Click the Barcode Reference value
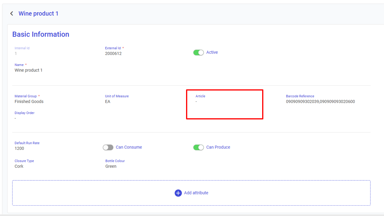 point(320,101)
